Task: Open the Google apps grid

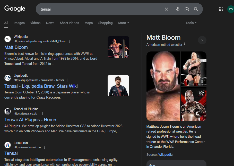Action: pyautogui.click(x=221, y=9)
